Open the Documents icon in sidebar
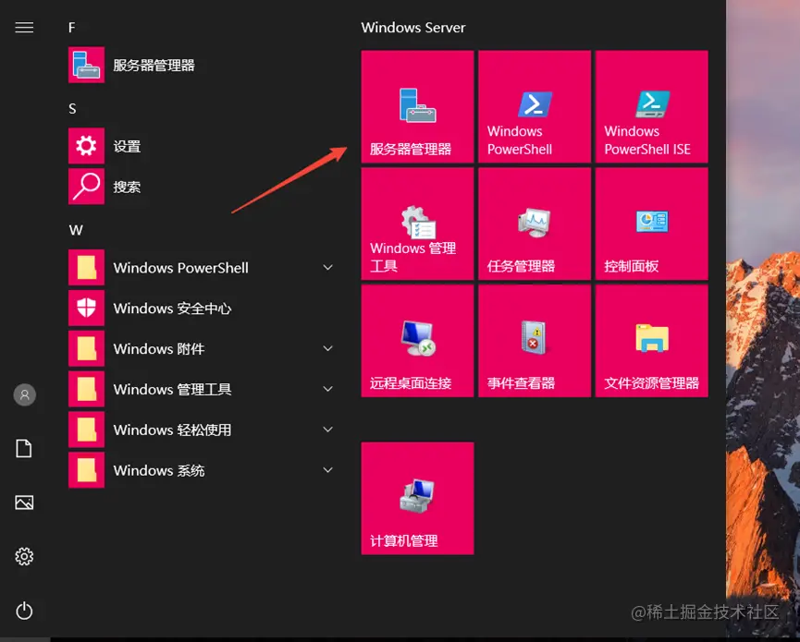 24,448
